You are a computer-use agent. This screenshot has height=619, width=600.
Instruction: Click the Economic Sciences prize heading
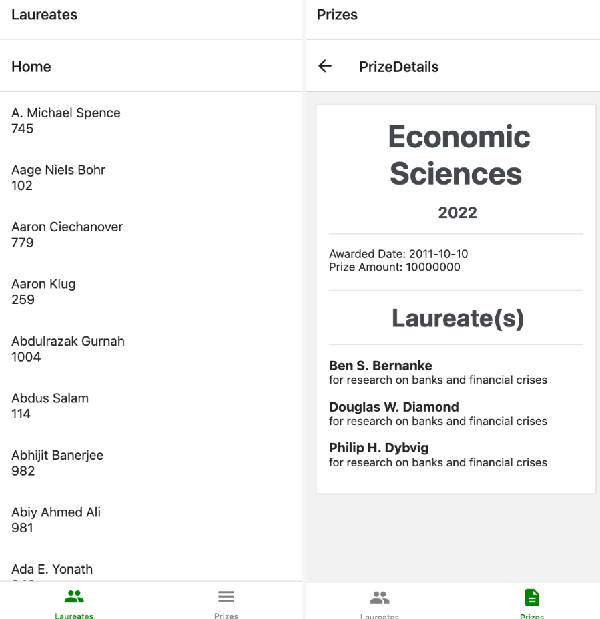tap(458, 155)
